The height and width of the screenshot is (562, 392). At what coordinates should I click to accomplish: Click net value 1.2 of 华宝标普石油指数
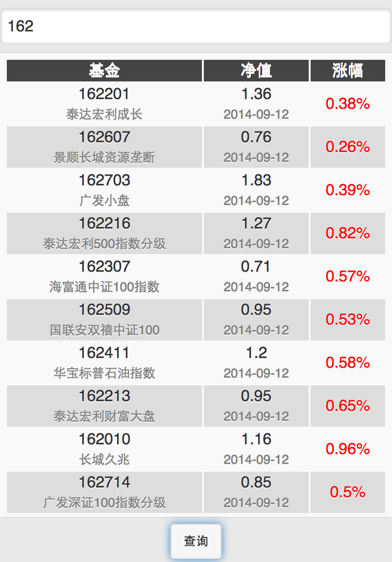[256, 353]
